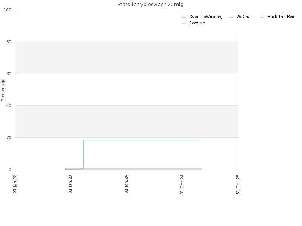
Task: Click the teal Hack The Box legend swatch
Action: point(262,17)
